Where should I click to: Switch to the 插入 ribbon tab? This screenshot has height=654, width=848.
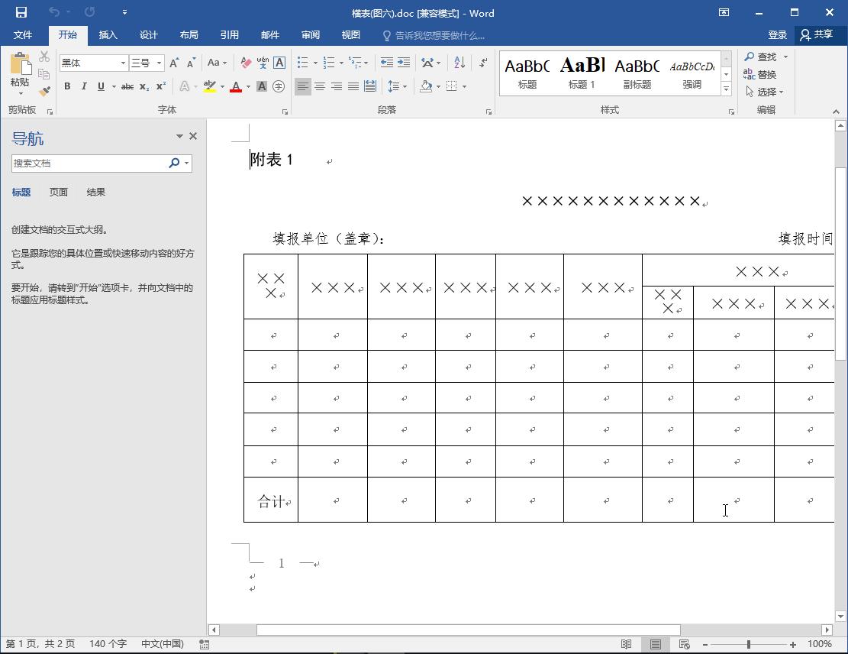coord(108,35)
